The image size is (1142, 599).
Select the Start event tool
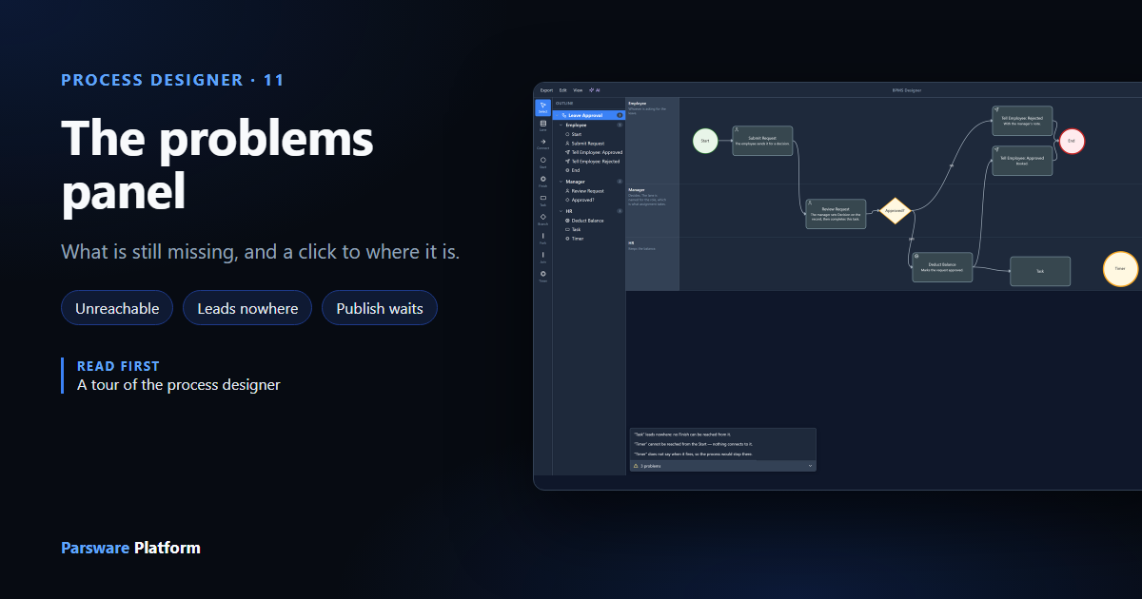point(542,162)
